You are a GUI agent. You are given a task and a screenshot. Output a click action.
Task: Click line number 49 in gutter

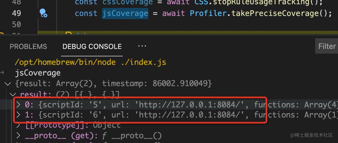(x=16, y=13)
